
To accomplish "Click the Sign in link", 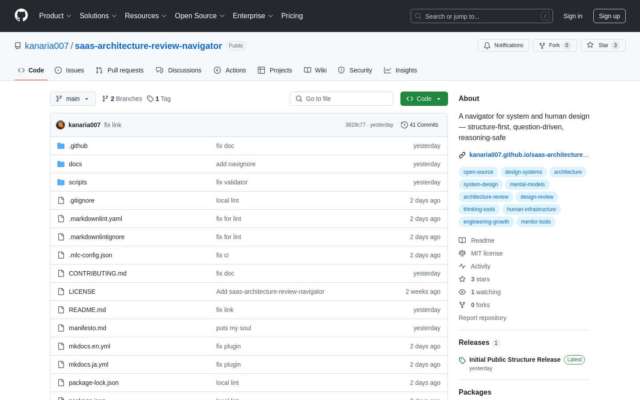I will [x=573, y=16].
